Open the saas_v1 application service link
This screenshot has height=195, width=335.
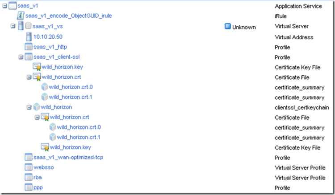coord(28,6)
